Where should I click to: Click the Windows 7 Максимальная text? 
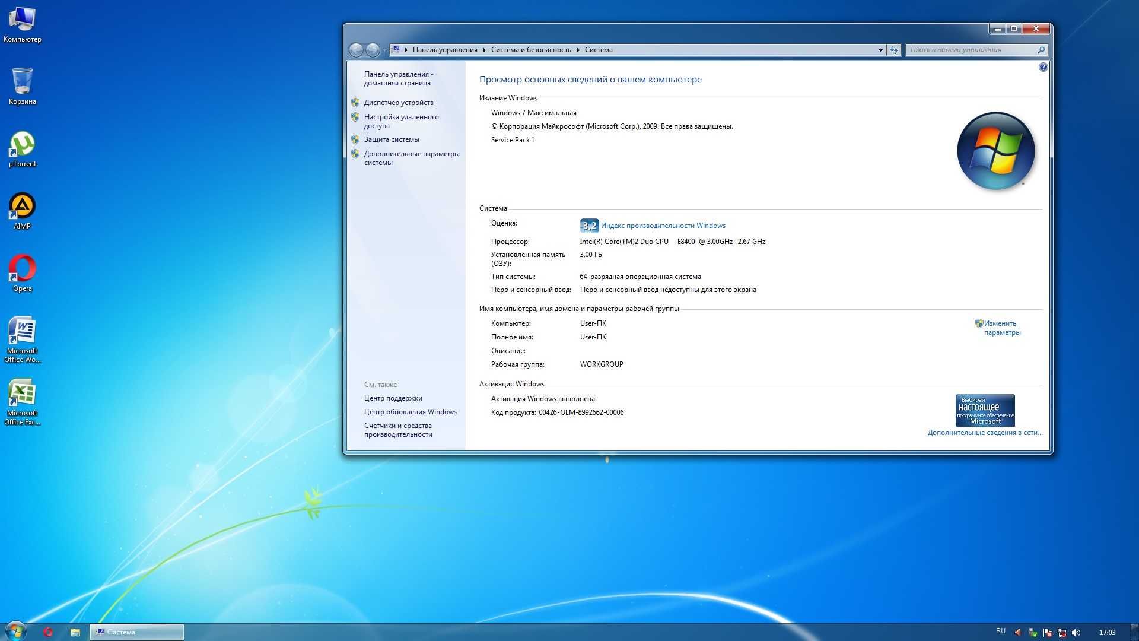(533, 113)
